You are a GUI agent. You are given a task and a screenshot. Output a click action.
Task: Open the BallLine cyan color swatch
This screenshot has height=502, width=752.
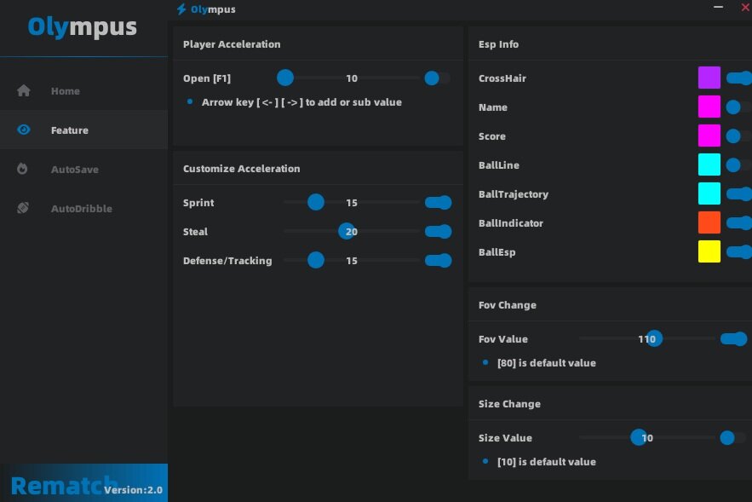pyautogui.click(x=709, y=164)
